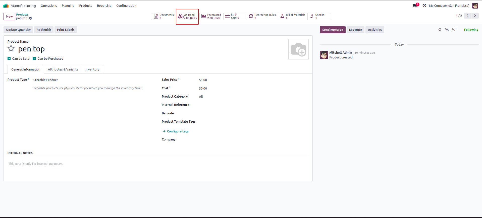The width and height of the screenshot is (482, 218).
Task: Go to the previous record arrow
Action: (467, 16)
